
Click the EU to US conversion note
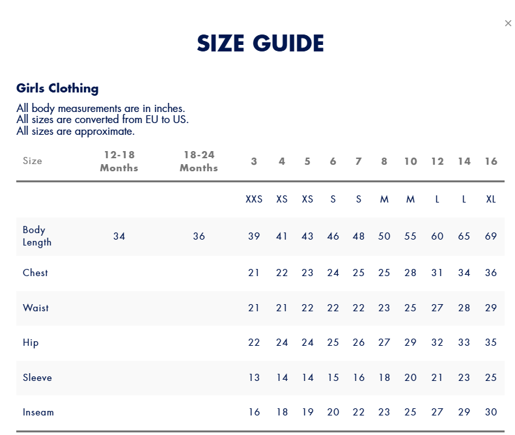(102, 120)
